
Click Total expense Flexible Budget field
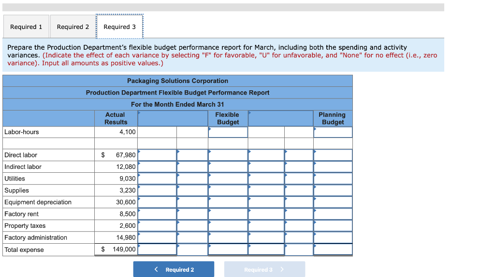coord(228,249)
